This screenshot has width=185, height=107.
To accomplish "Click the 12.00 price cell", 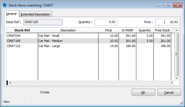I will (109, 36).
